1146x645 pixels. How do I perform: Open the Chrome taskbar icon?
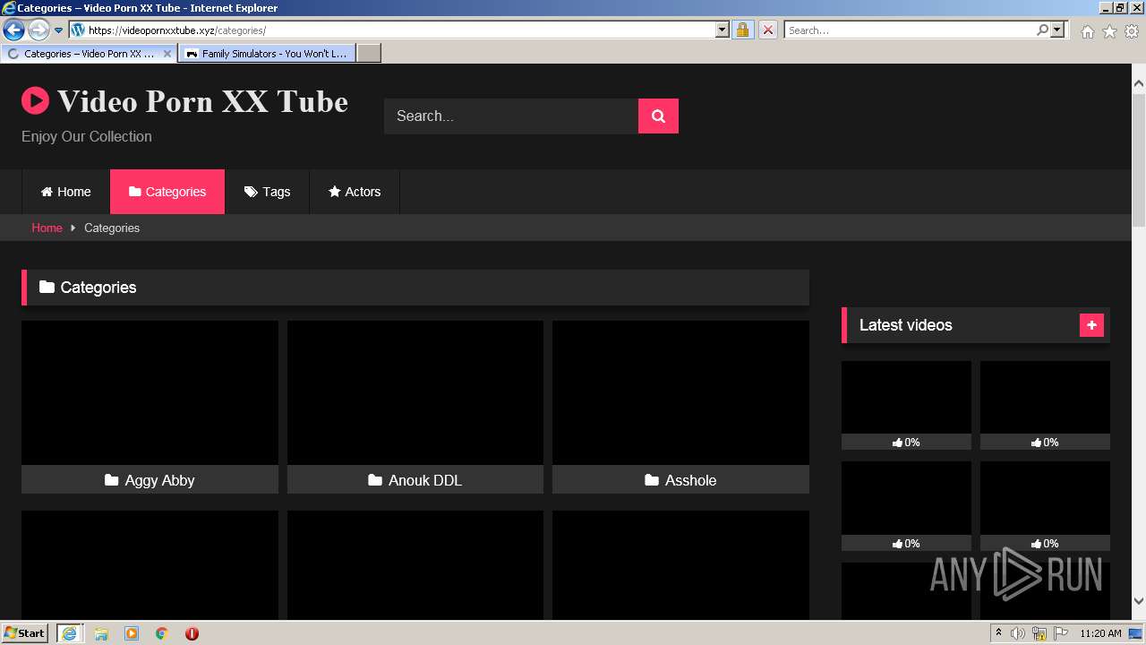click(x=162, y=633)
